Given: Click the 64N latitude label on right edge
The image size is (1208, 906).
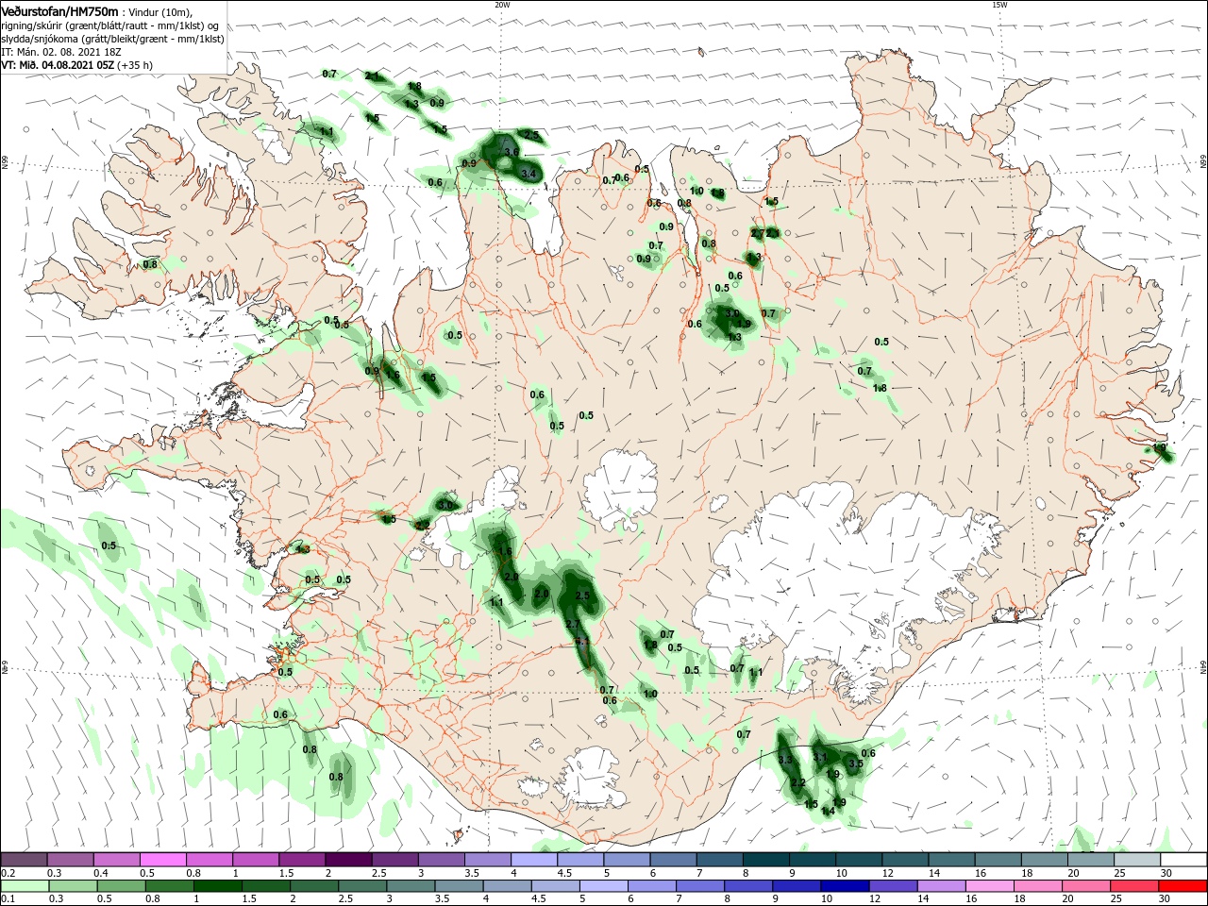Looking at the screenshot, I should (1203, 666).
